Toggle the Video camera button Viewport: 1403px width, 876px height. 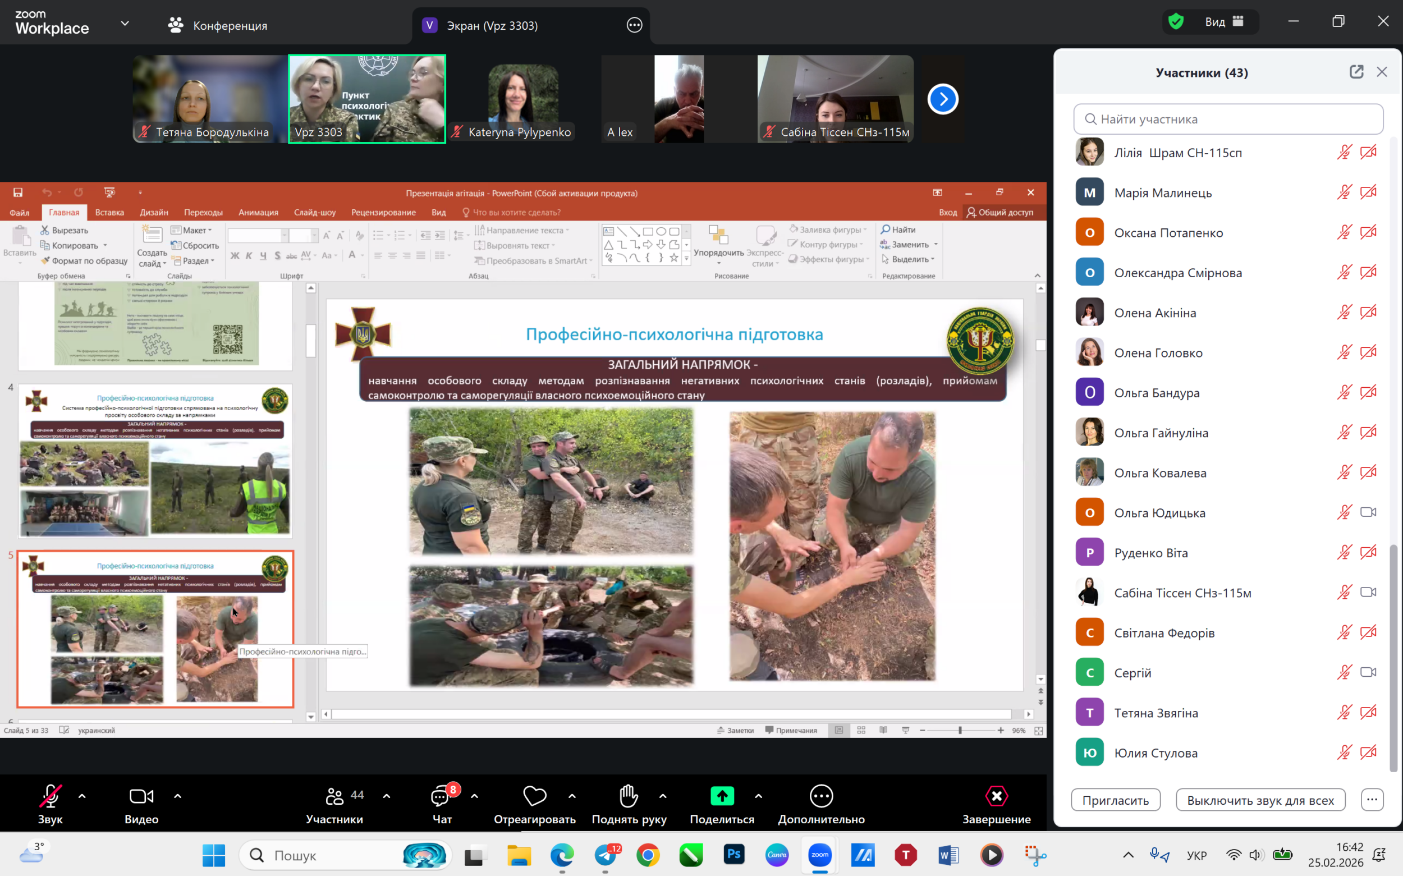[x=141, y=797]
